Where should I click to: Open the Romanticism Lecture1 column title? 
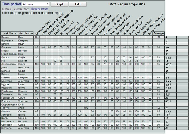108,24
